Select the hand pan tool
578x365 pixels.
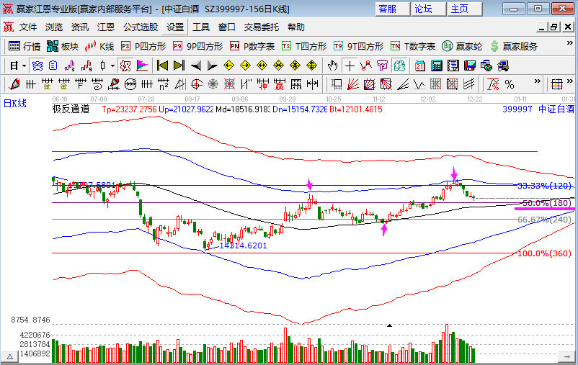point(332,66)
